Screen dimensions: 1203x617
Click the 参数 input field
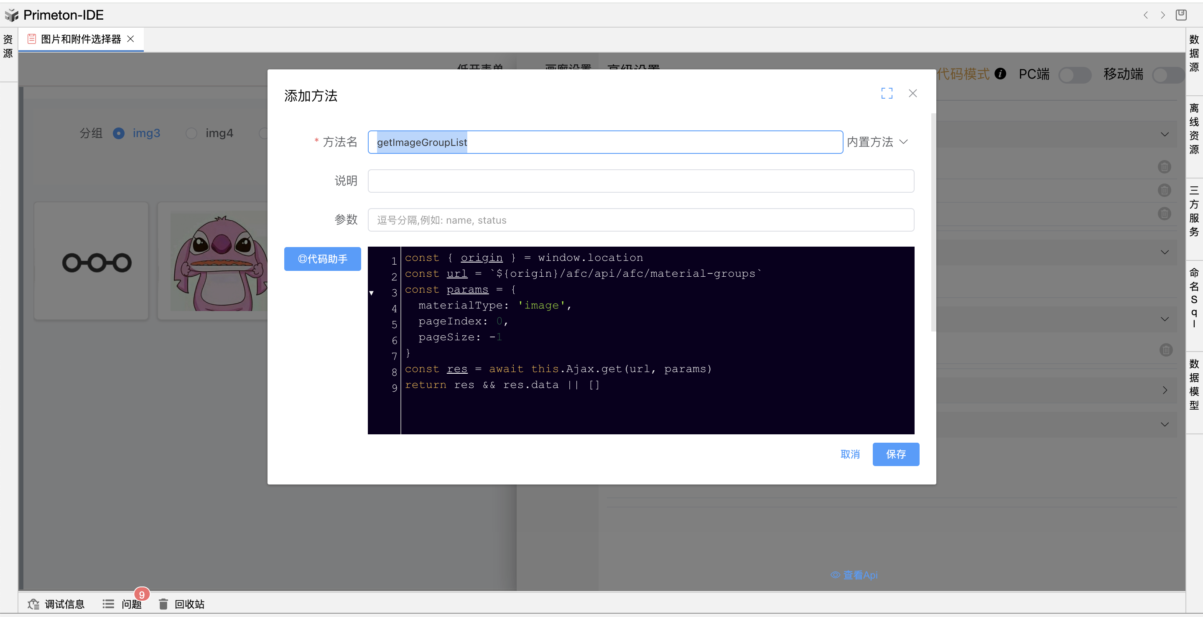click(x=640, y=220)
